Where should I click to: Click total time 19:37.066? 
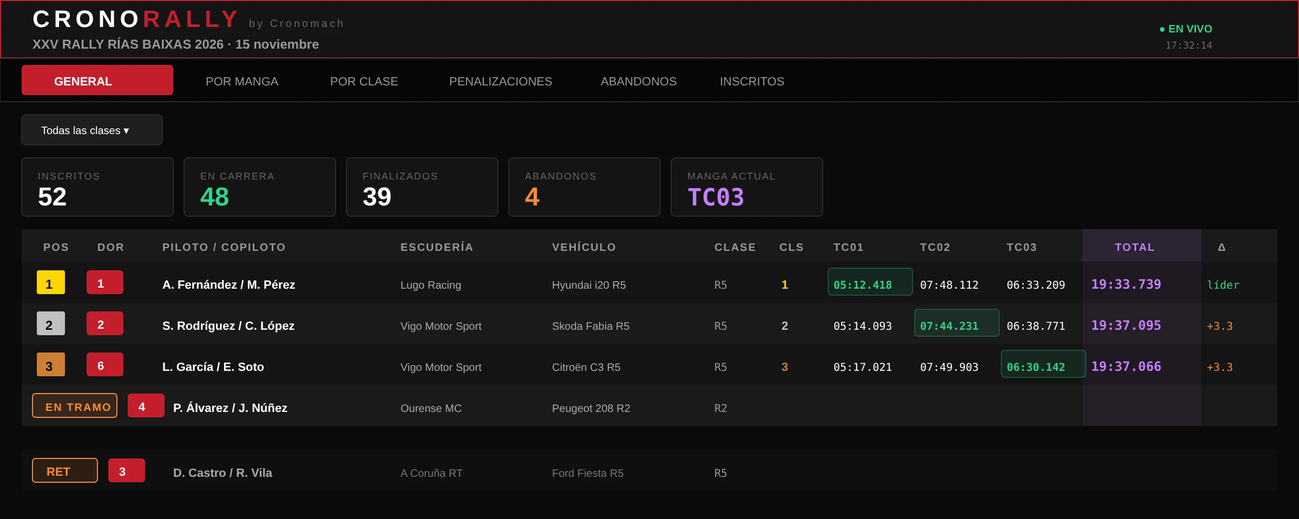[x=1126, y=367]
